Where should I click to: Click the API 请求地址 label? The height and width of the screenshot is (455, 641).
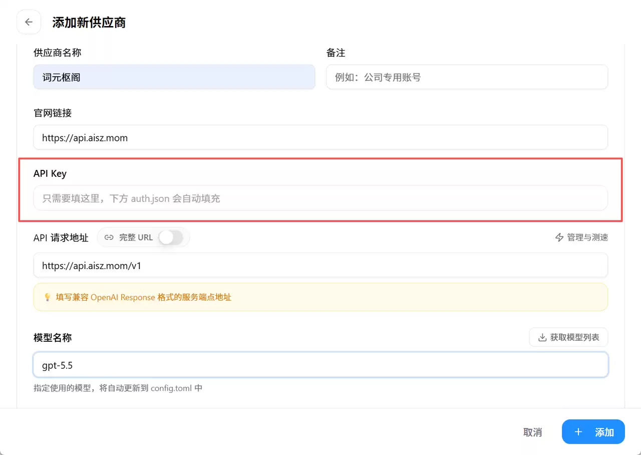coord(61,238)
